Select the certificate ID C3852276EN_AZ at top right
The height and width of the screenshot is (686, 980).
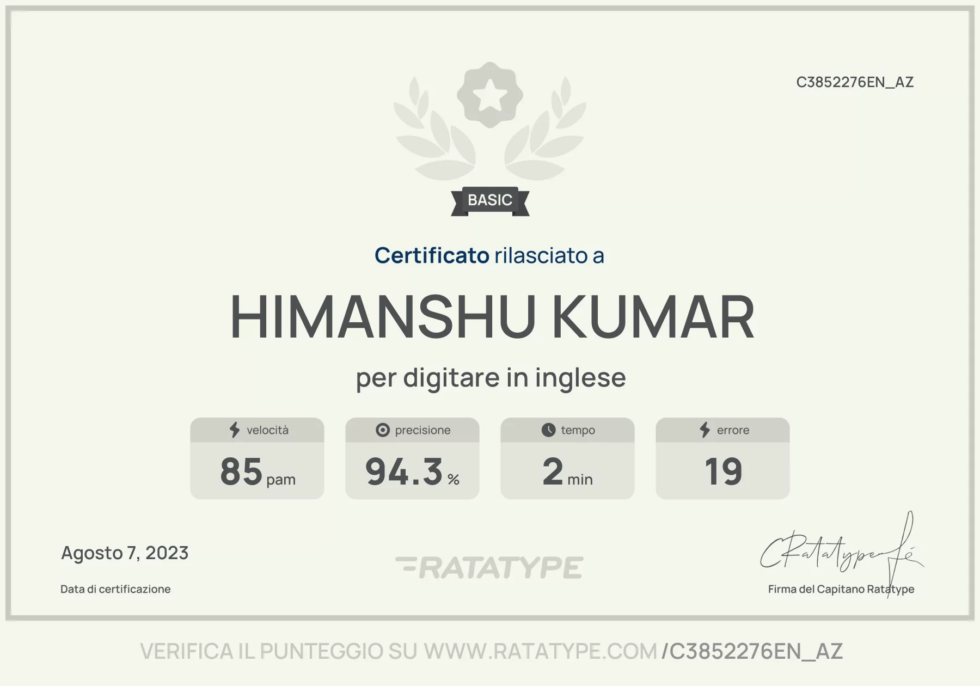pos(855,82)
